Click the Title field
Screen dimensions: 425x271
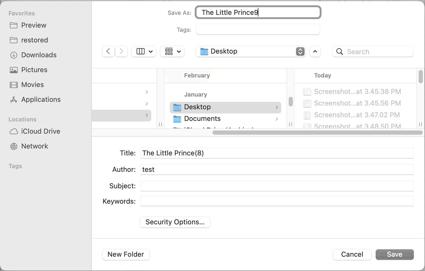[x=277, y=153]
